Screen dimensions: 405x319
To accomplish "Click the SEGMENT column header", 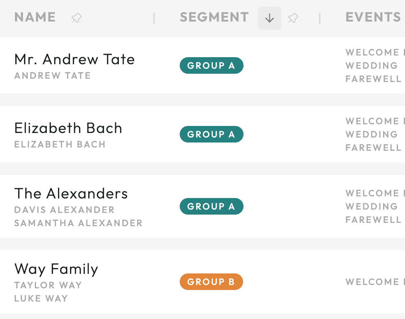I will tap(214, 17).
